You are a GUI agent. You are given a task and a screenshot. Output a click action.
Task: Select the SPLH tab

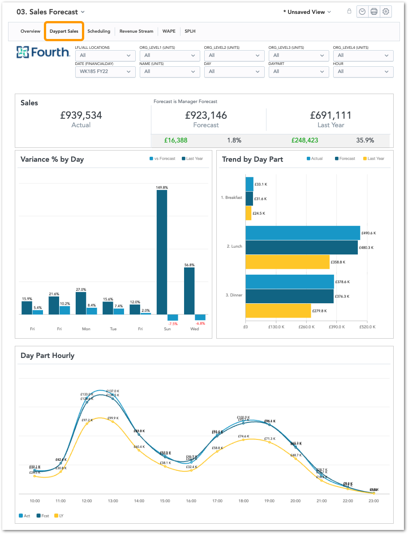[x=190, y=31]
